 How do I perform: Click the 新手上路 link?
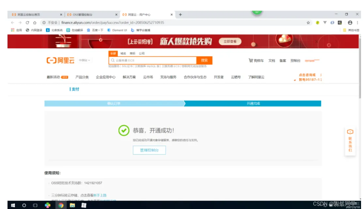click(100, 195)
